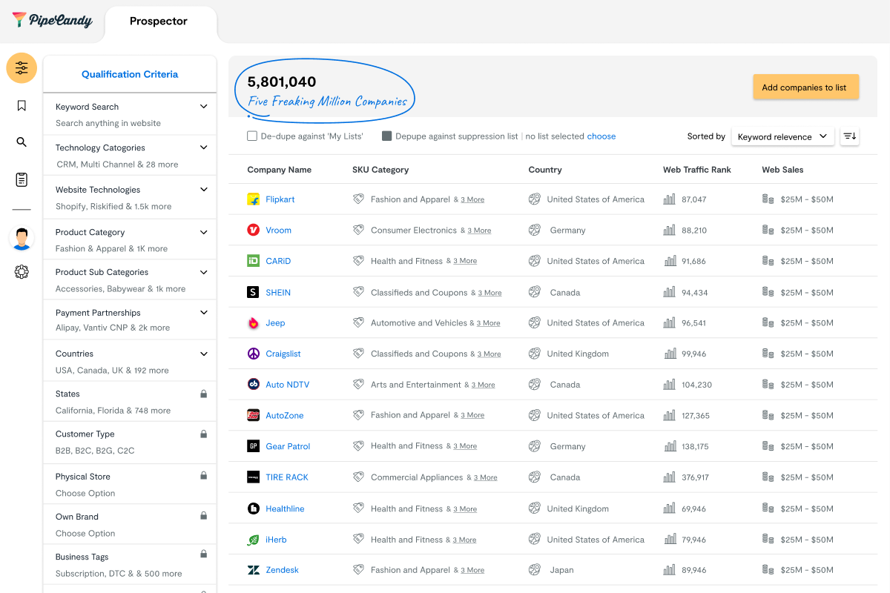
Task: Enable De-dupe against 'My Lists' checkbox
Action: [252, 136]
